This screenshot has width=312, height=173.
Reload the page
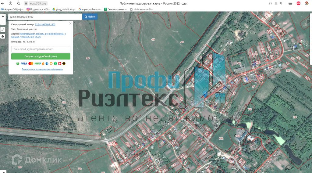pyautogui.click(x=19, y=3)
